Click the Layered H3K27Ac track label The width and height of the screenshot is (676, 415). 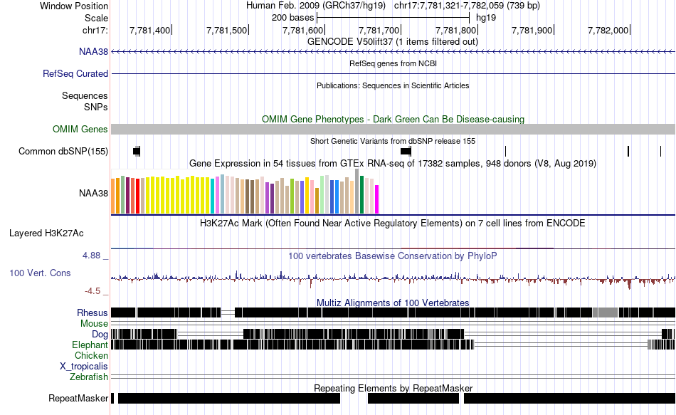point(46,233)
